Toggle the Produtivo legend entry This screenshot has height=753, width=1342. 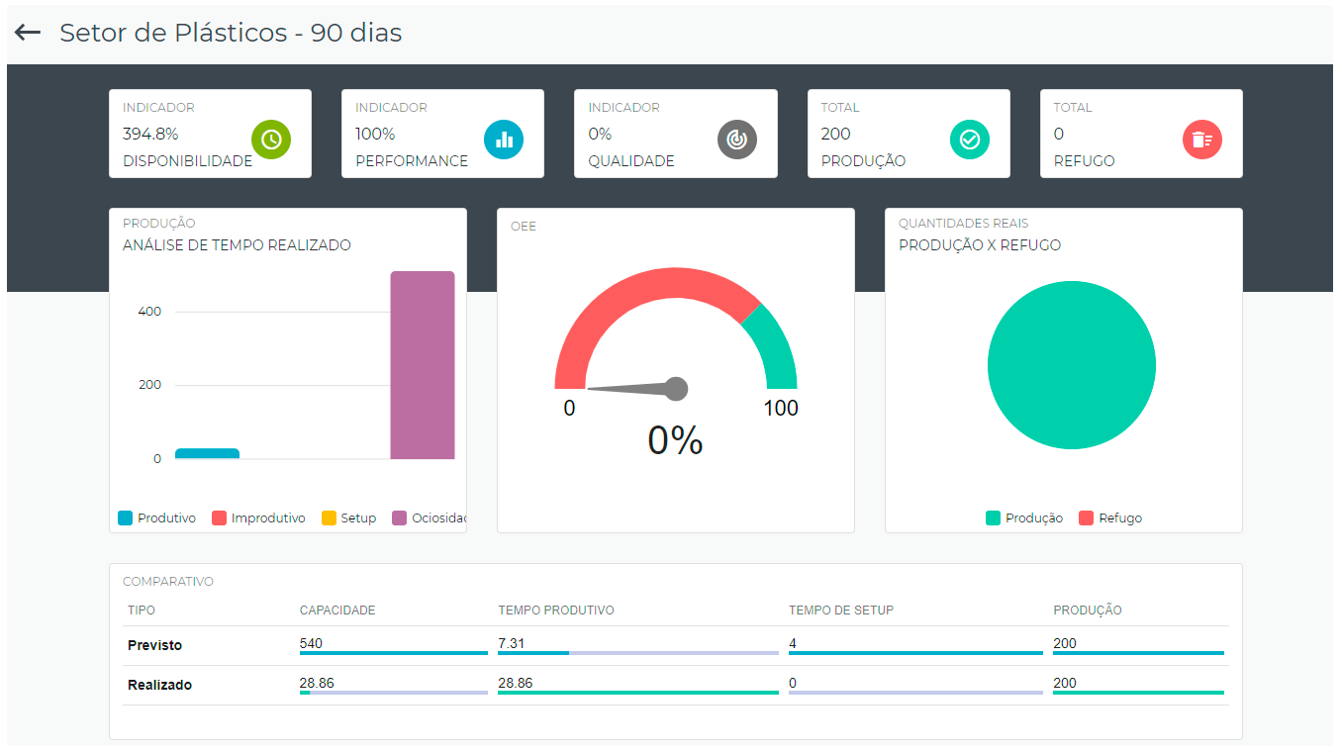pyautogui.click(x=156, y=518)
